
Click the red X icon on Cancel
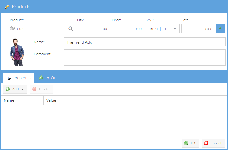coord(206,143)
